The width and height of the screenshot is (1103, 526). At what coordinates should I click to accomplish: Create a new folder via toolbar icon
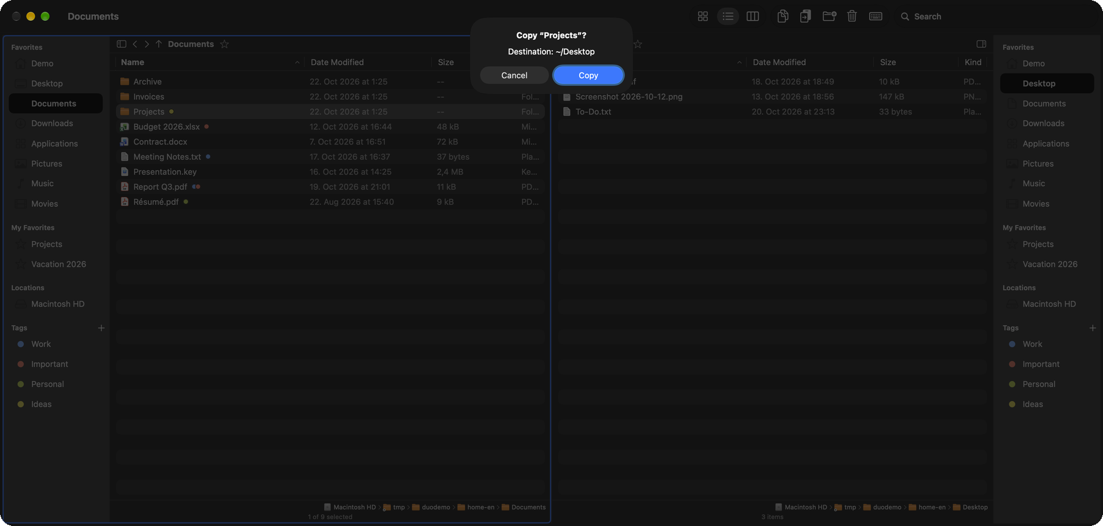point(829,17)
